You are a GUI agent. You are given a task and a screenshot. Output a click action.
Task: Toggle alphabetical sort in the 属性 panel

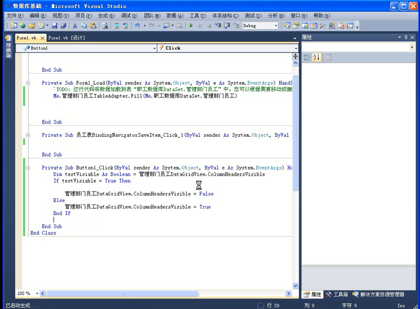[x=316, y=57]
